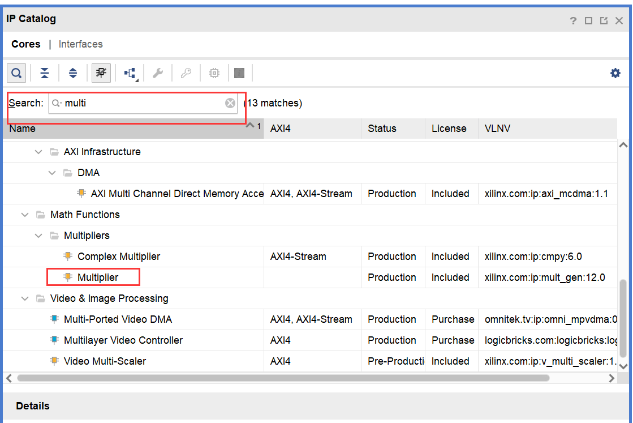Click the horizontal scrollbar left arrow
633x423 pixels.
(9, 378)
